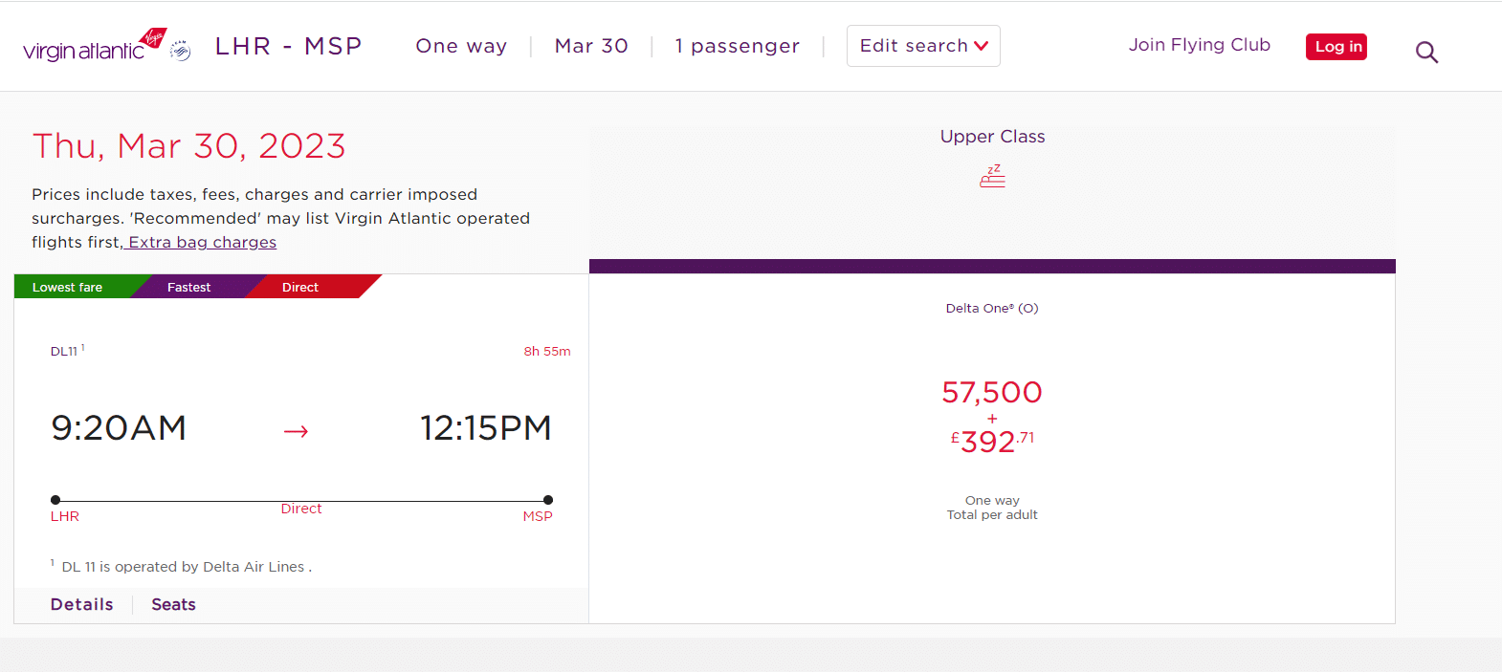Expand the Edit search dropdown
Image resolution: width=1502 pixels, height=672 pixels.
click(923, 46)
